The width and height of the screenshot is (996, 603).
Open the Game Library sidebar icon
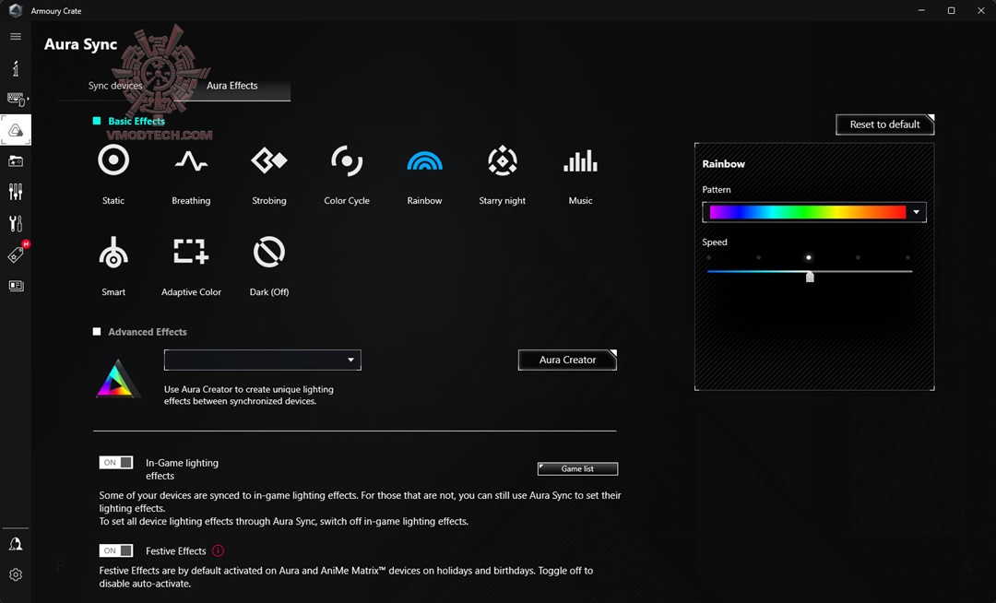pyautogui.click(x=16, y=161)
